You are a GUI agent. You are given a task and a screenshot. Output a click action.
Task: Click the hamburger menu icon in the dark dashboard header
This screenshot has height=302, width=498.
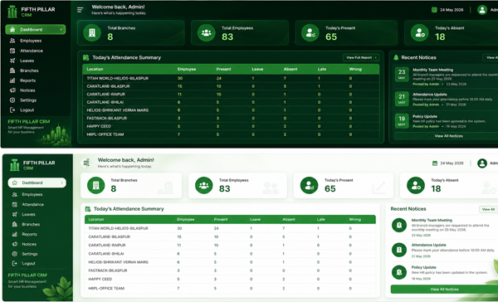pos(80,10)
